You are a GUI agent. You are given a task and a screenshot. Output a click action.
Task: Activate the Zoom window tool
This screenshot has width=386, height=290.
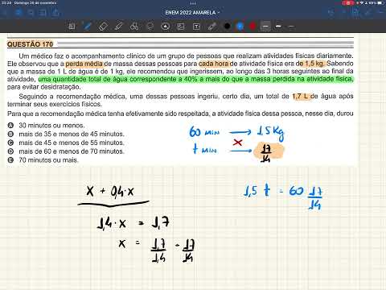(72, 27)
